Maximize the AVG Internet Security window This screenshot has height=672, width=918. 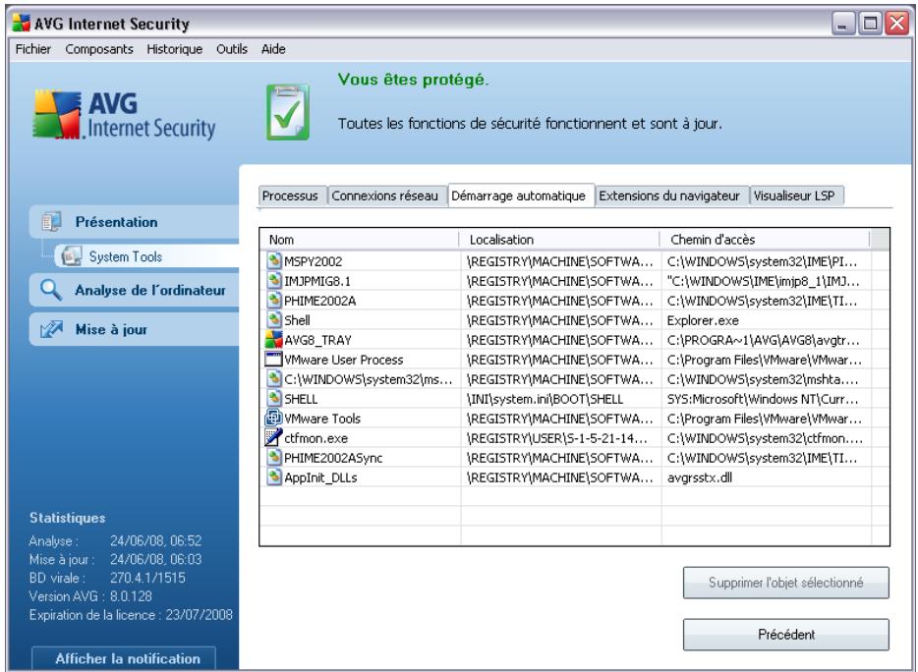pyautogui.click(x=870, y=24)
